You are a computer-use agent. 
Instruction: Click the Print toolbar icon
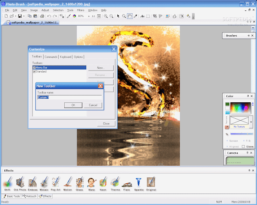pyautogui.click(x=42, y=16)
